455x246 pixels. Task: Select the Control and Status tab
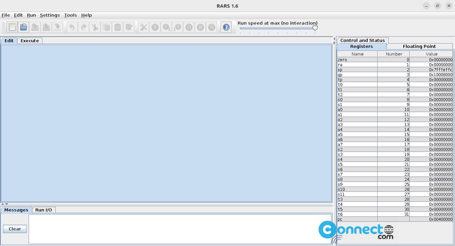(x=362, y=40)
